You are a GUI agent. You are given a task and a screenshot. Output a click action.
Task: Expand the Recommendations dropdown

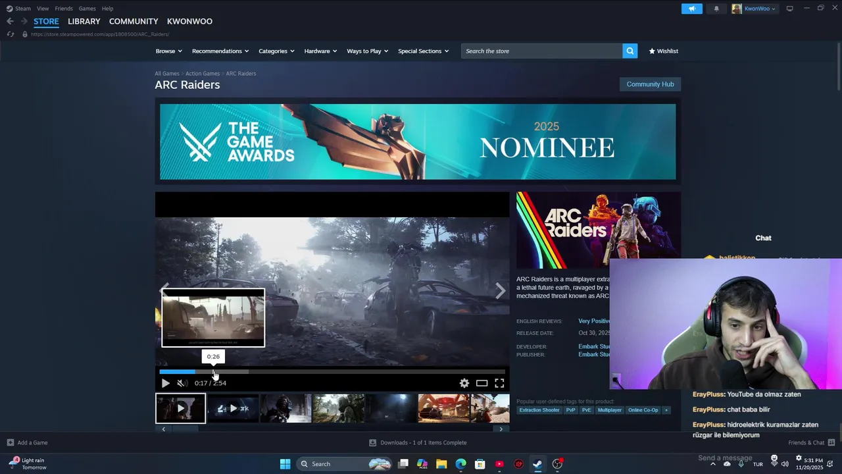pos(220,51)
